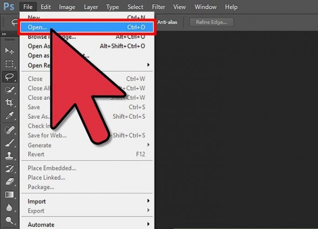Open the Window menu
The height and width of the screenshot is (229, 318).
click(205, 7)
